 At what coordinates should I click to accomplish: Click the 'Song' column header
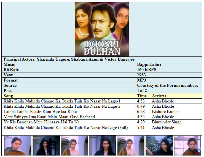[x=68, y=96]
